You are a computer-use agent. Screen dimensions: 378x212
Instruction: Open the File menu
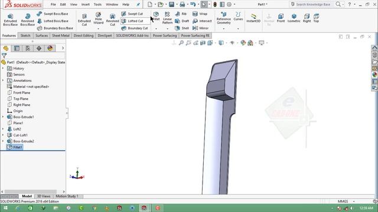point(53,4)
